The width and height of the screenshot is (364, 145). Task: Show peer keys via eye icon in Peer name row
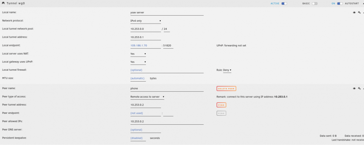click(x=354, y=88)
